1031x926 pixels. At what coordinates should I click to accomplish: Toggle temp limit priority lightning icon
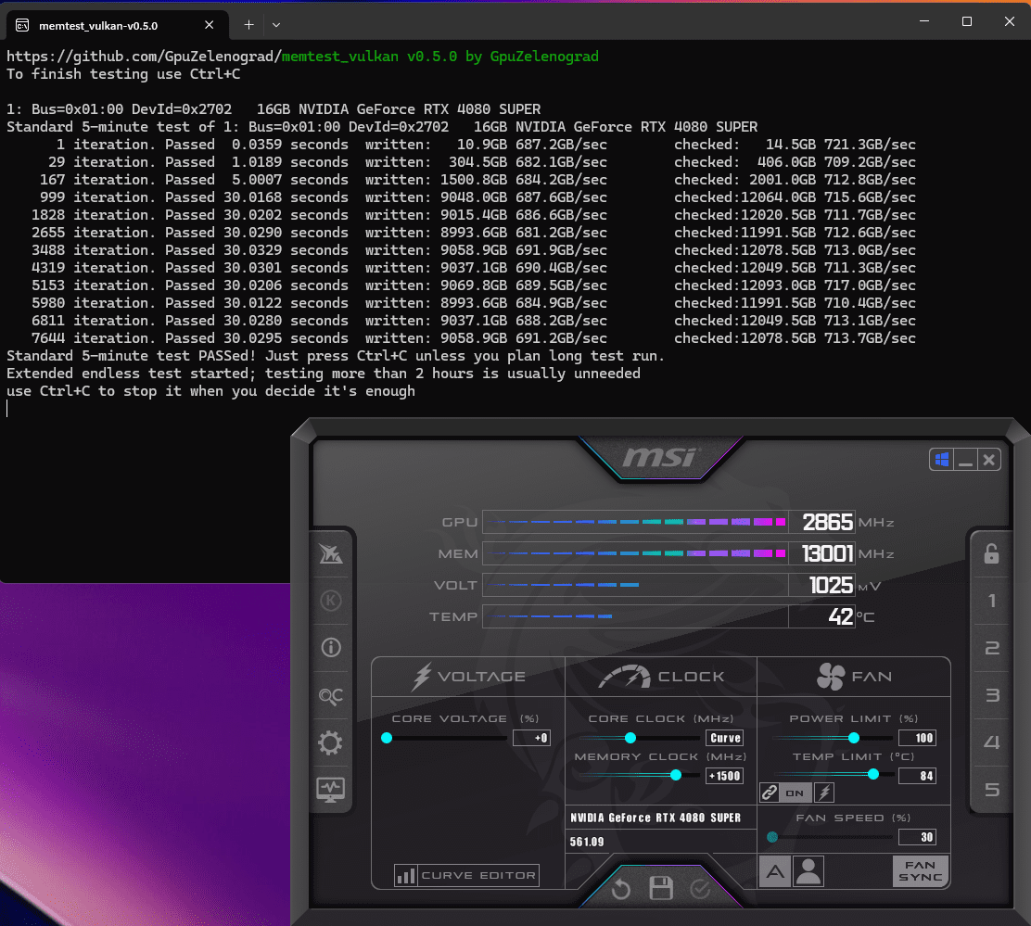(x=824, y=793)
